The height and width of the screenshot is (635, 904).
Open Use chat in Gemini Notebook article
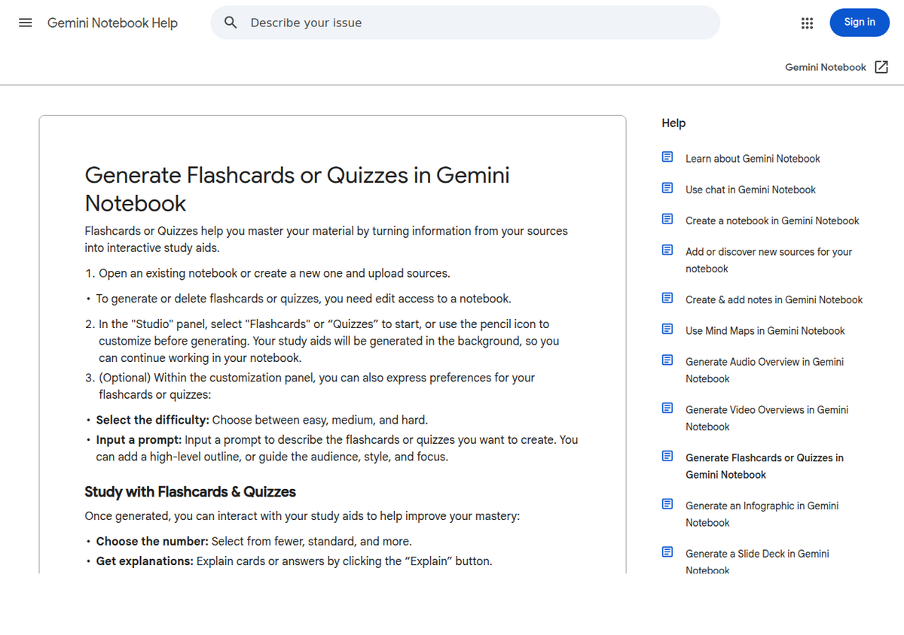pyautogui.click(x=750, y=190)
